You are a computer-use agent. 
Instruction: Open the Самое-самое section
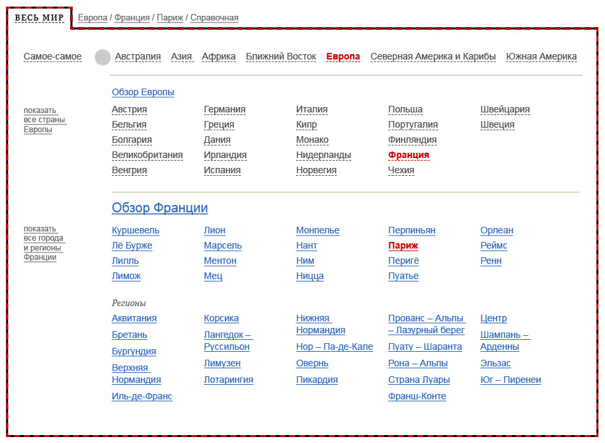coord(53,57)
